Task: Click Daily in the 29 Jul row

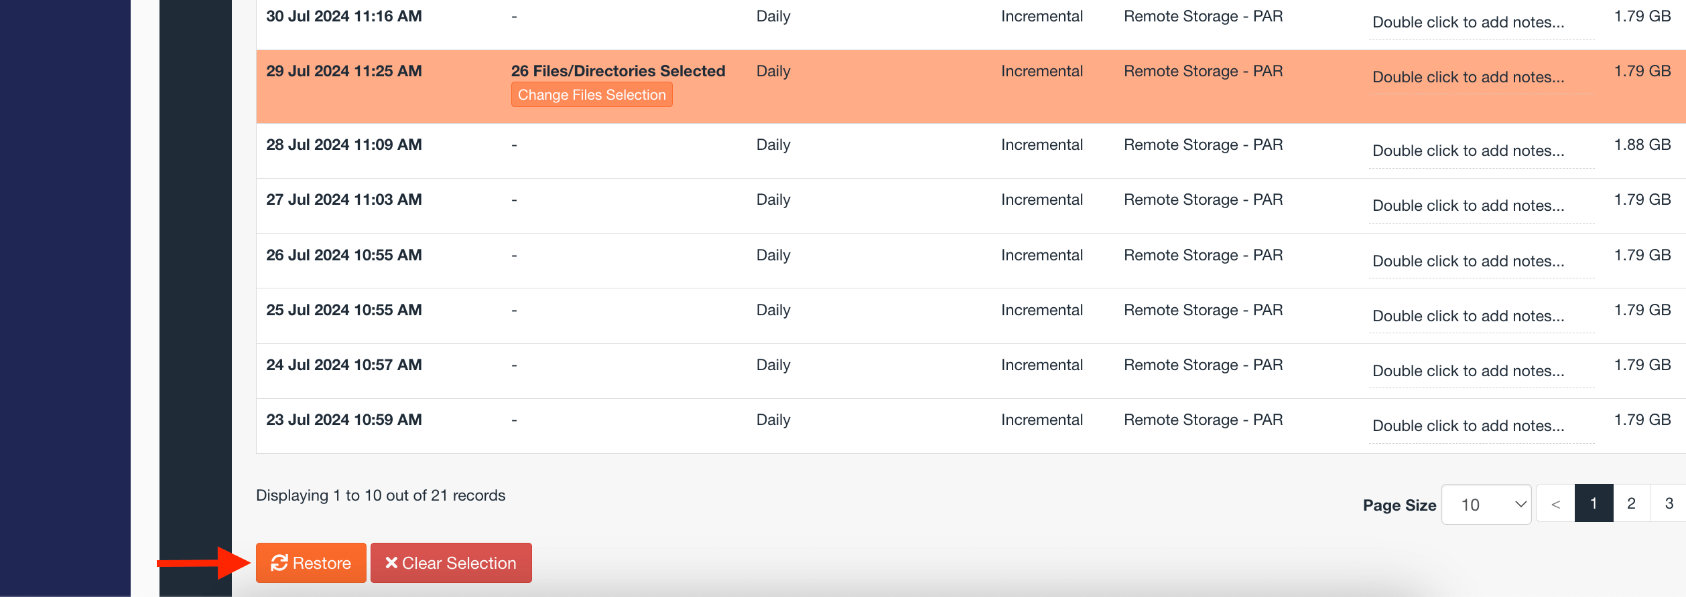Action: (x=773, y=71)
